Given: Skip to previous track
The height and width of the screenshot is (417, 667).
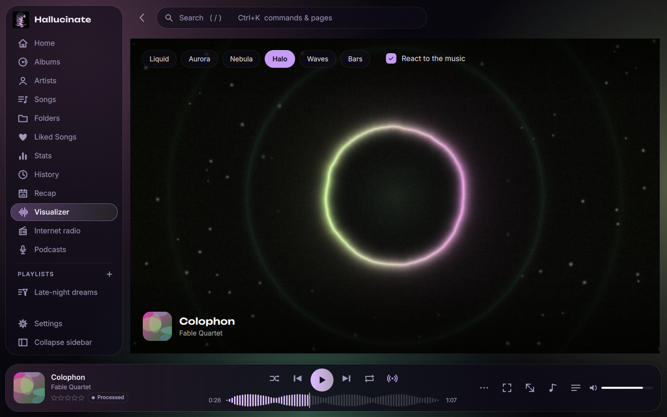Looking at the screenshot, I should click(298, 378).
